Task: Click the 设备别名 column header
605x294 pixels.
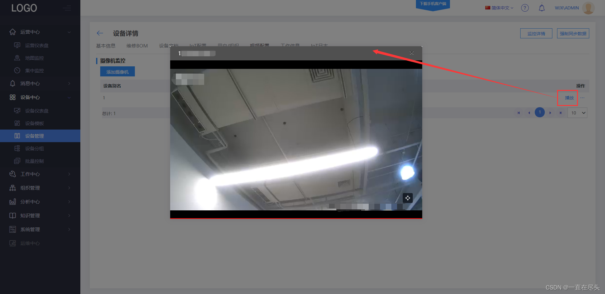Action: click(112, 86)
